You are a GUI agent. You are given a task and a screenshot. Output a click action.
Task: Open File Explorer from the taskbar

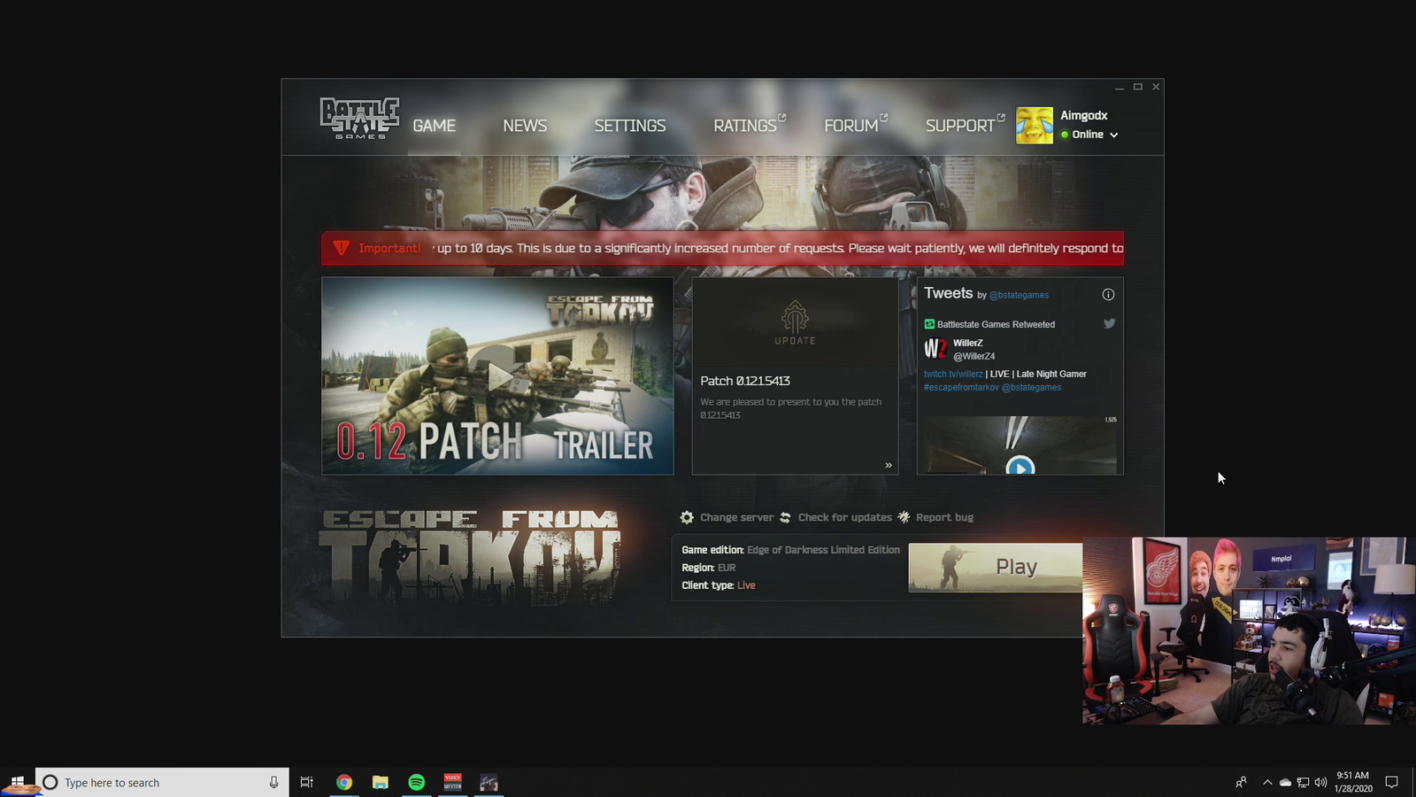point(381,782)
